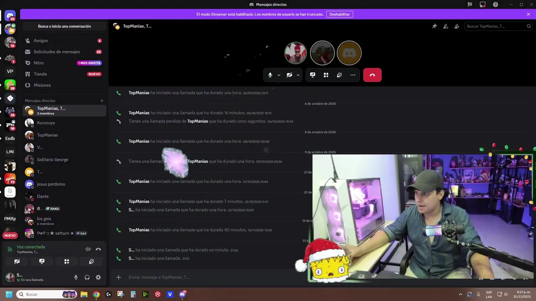Open the Windows Start menu
The image size is (536, 301).
tap(9, 294)
